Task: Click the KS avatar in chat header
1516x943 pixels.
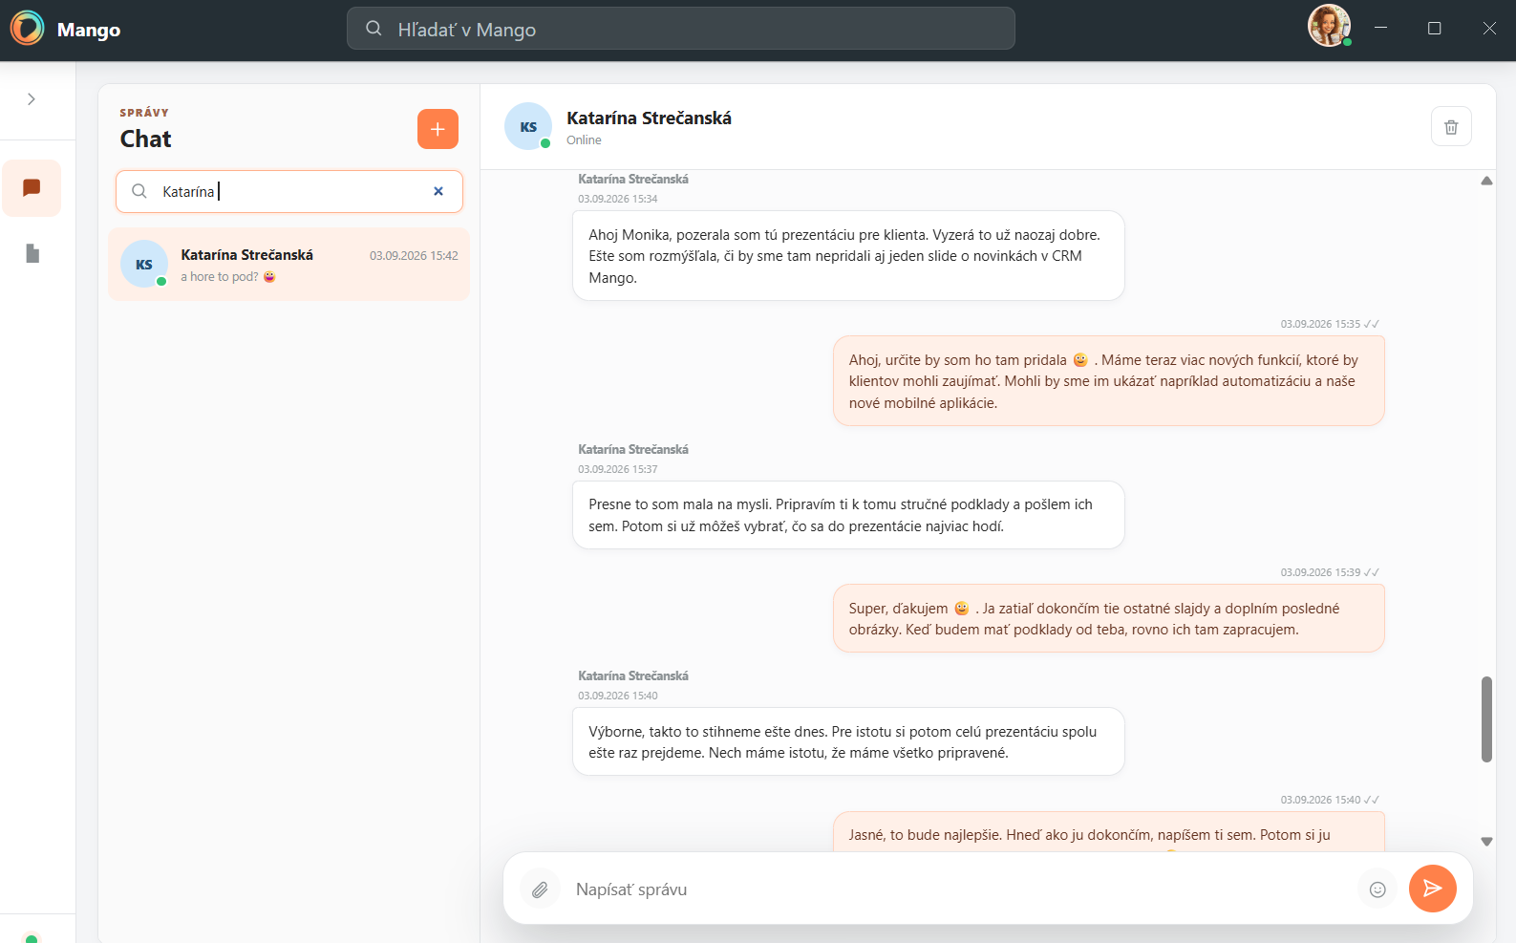Action: click(x=528, y=126)
